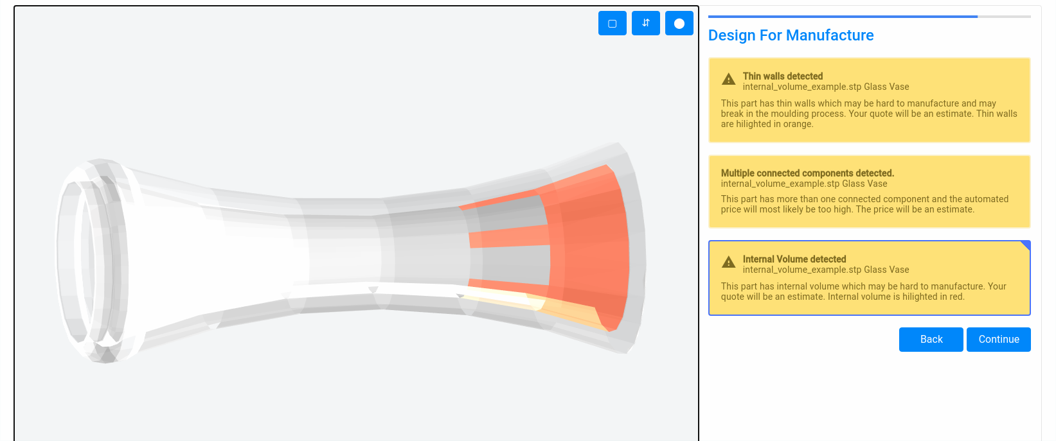Click the red highlighted internal volume on model

[x=588, y=247]
